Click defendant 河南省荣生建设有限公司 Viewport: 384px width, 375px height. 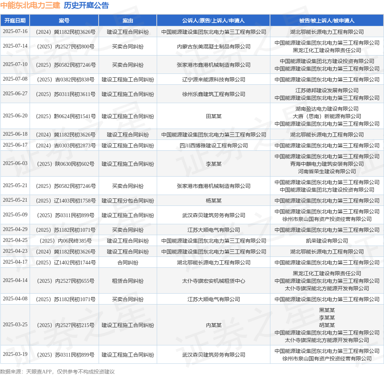click(x=327, y=171)
